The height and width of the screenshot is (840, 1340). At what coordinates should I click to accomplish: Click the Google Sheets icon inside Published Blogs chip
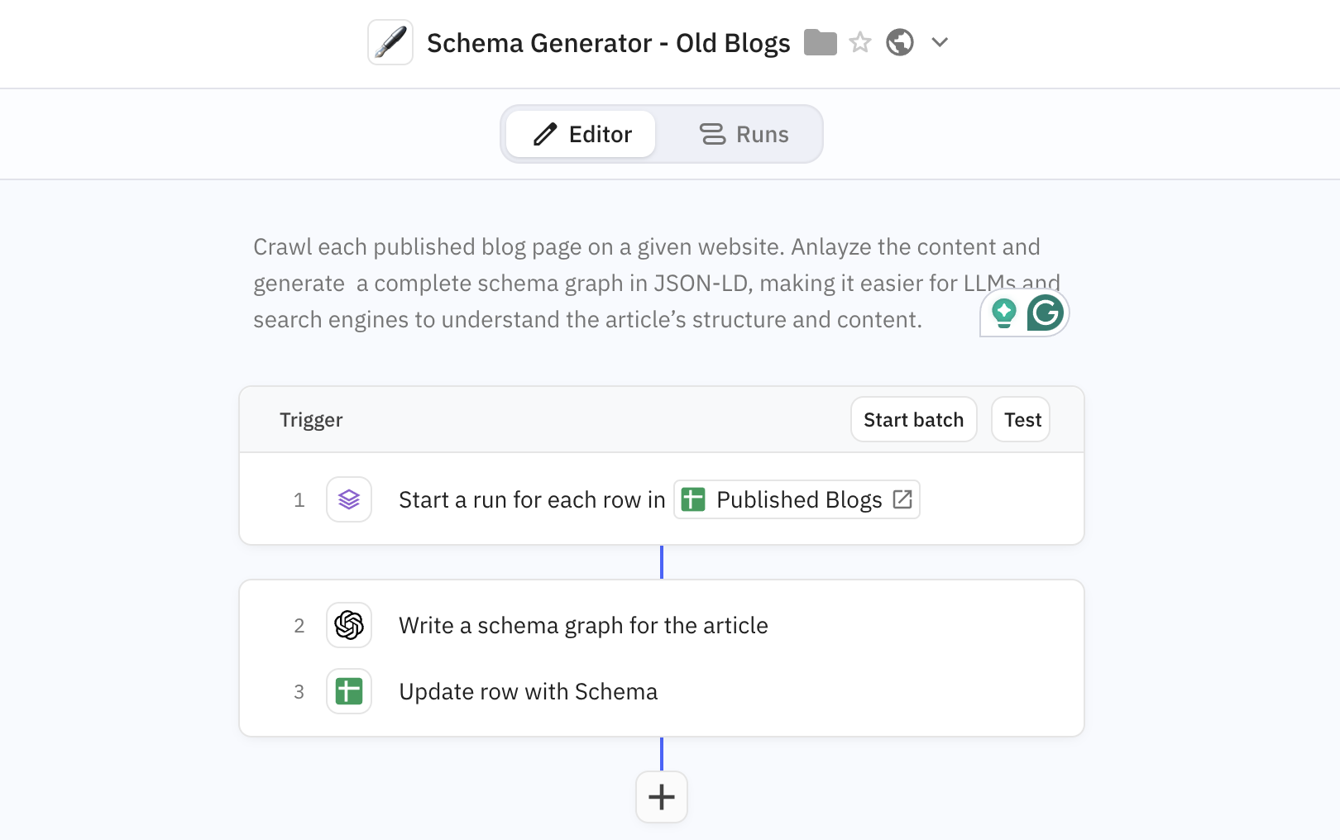point(693,499)
